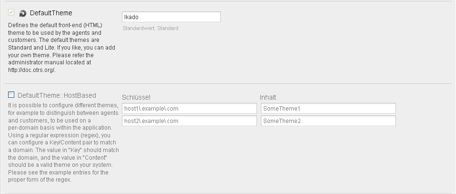The width and height of the screenshot is (456, 194).
Task: Click the HostBased description starting It is possible
Action: coord(63,143)
